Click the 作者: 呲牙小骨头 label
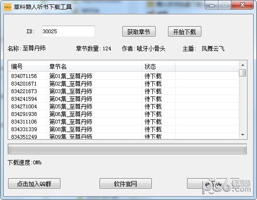Viewport: 257px width, 200px height. pos(143,48)
